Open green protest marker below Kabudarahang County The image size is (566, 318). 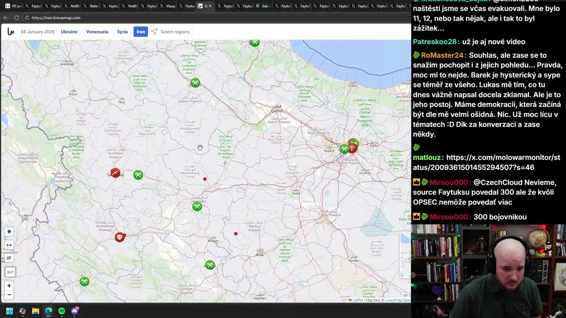coord(197,206)
